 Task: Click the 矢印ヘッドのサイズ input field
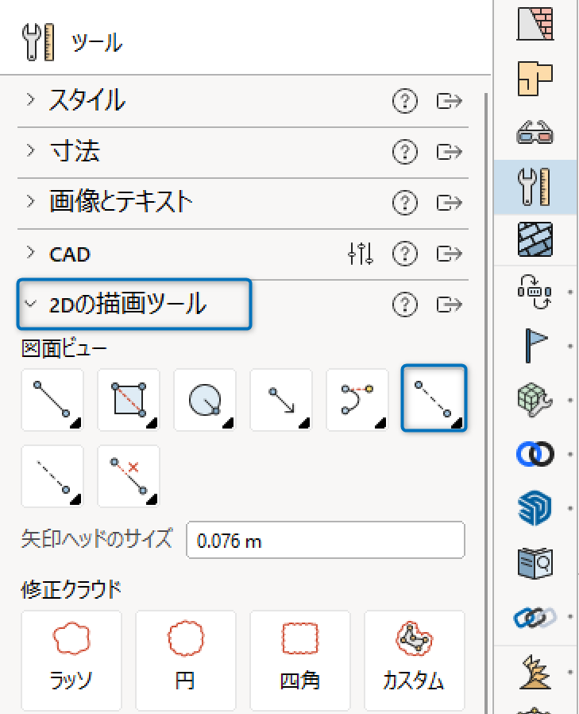click(326, 540)
